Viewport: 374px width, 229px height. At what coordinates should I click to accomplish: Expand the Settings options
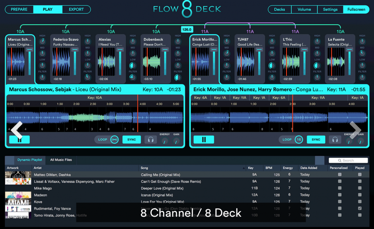(330, 9)
